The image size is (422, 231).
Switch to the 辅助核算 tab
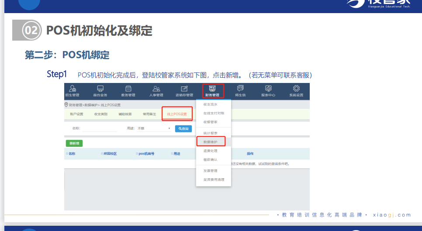click(x=125, y=114)
